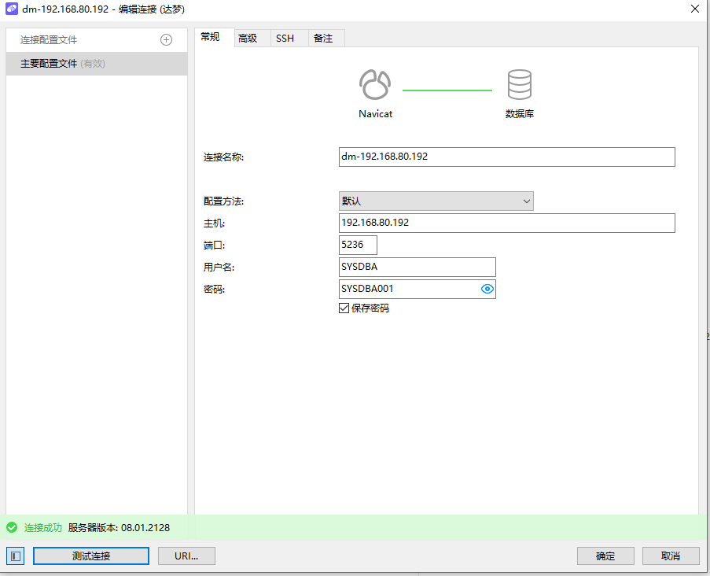Viewport: 710px width, 576px height.
Task: Click the Navicat logo icon
Action: 375,83
